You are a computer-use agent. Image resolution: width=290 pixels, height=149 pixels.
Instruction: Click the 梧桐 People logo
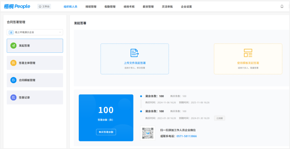pyautogui.click(x=17, y=6)
